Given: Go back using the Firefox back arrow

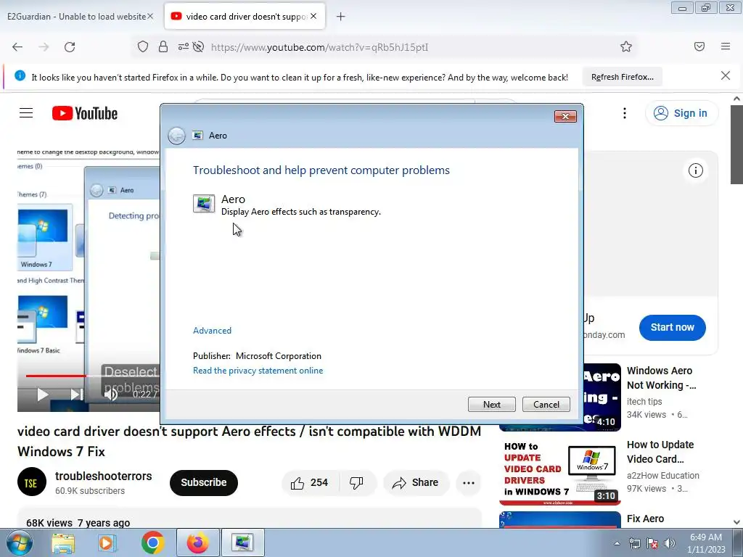Looking at the screenshot, I should pos(17,47).
